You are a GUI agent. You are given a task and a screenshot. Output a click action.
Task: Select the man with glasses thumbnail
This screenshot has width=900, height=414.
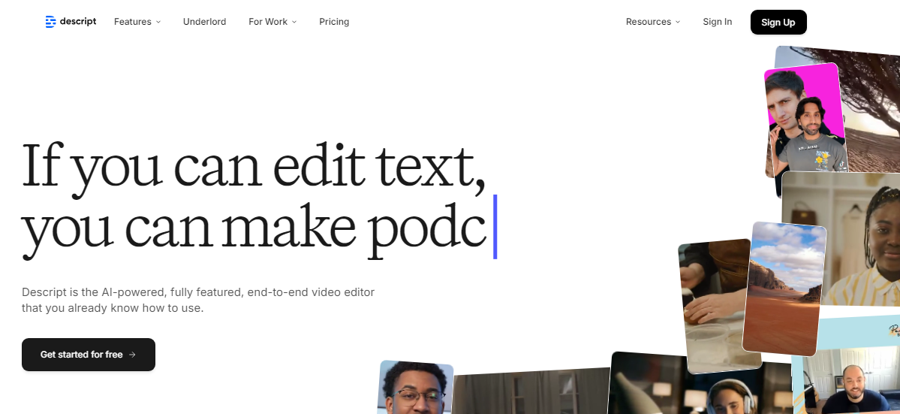tap(416, 388)
